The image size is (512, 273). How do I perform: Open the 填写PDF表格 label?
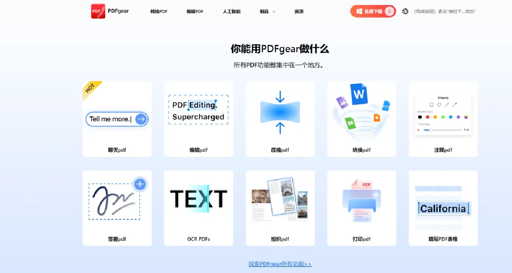point(443,239)
